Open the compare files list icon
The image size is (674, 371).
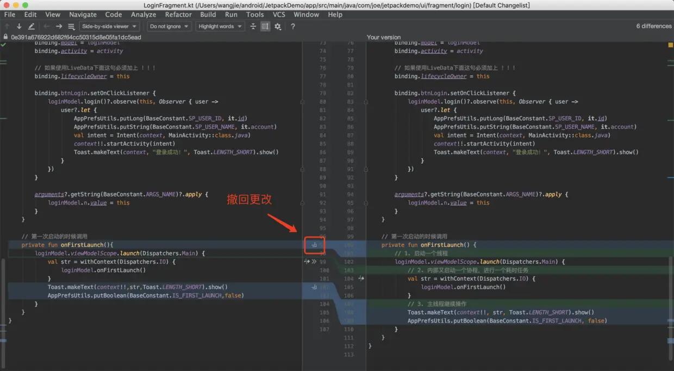pyautogui.click(x=72, y=26)
